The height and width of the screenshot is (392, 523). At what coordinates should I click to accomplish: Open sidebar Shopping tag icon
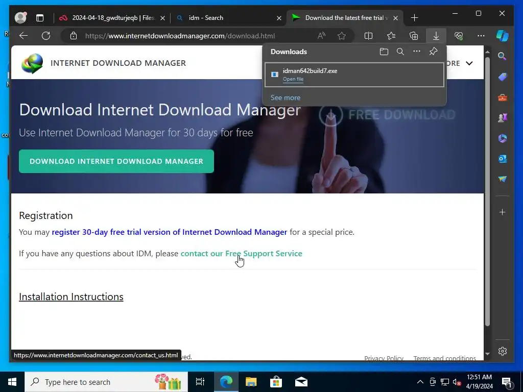pyautogui.click(x=503, y=77)
